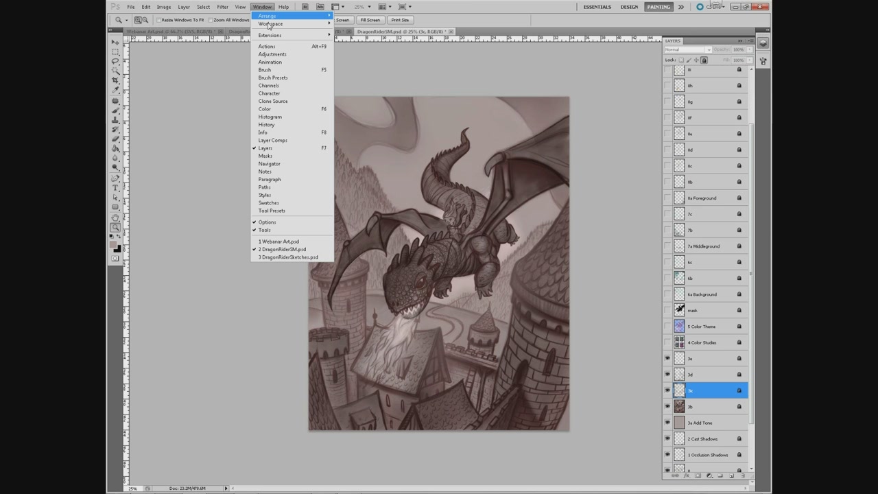Viewport: 878px width, 494px height.
Task: Click the Print Size button
Action: tap(400, 20)
